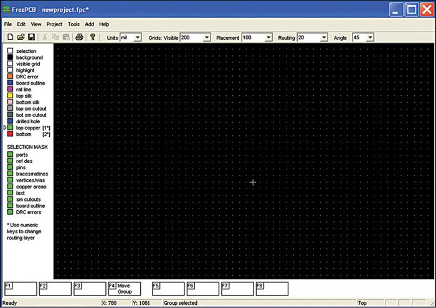The image size is (436, 308).
Task: Click the scissors cut icon
Action: click(45, 37)
